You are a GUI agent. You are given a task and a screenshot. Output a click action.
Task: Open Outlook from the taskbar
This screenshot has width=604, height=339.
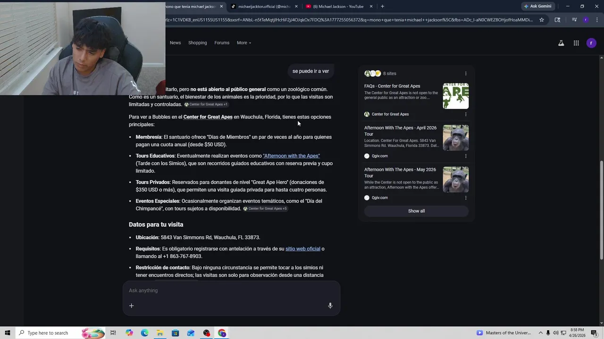(191, 333)
